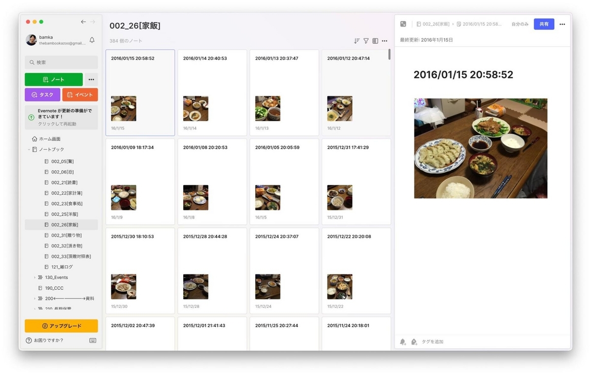Open the more options next to ノート
The height and width of the screenshot is (375, 591).
click(x=91, y=79)
